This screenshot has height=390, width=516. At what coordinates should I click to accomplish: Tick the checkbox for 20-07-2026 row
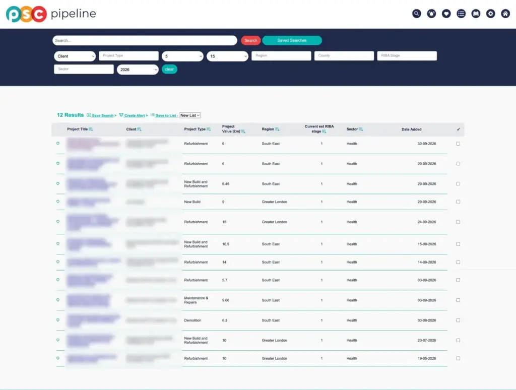click(458, 340)
